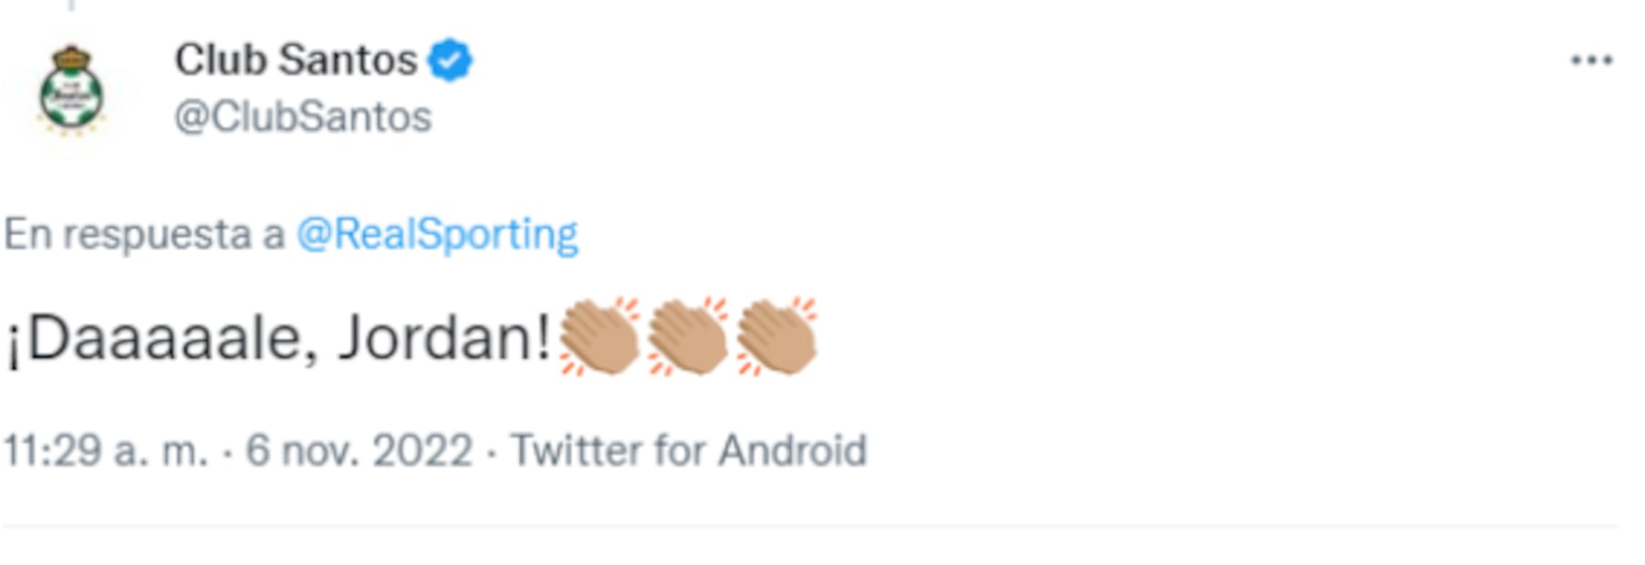Click the word '¡Daaaaale,' in the tweet
Image resolution: width=1645 pixels, height=565 pixels.
pos(161,339)
